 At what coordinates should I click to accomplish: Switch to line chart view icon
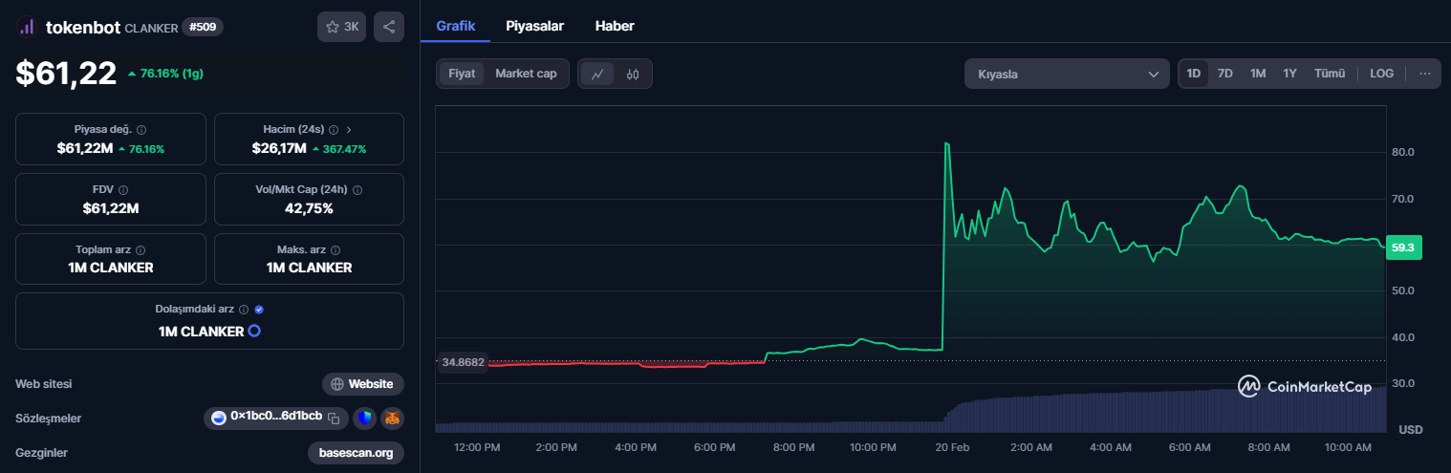pyautogui.click(x=597, y=74)
